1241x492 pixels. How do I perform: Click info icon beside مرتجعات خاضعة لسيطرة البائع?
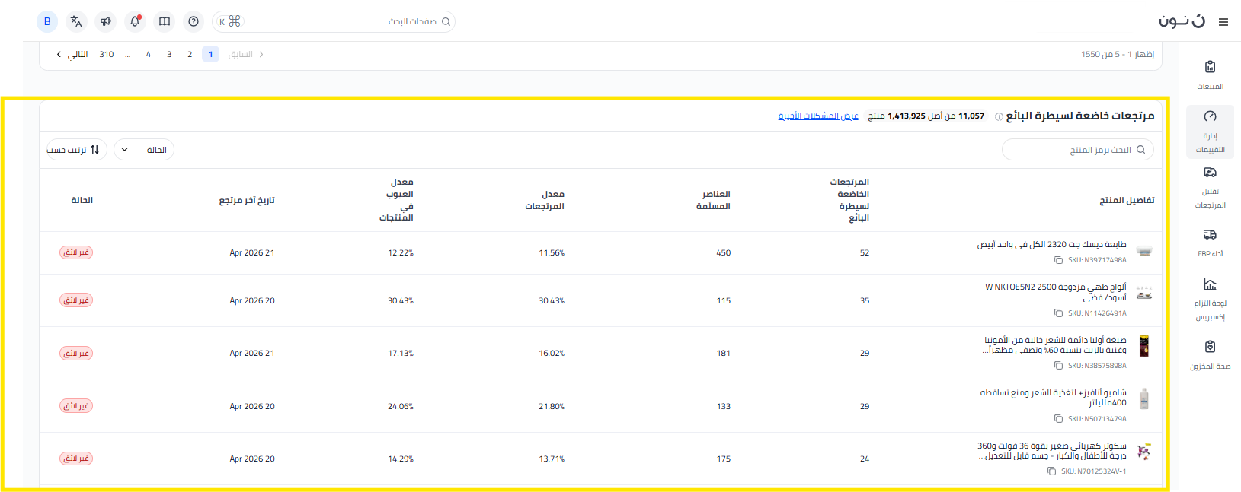(999, 116)
